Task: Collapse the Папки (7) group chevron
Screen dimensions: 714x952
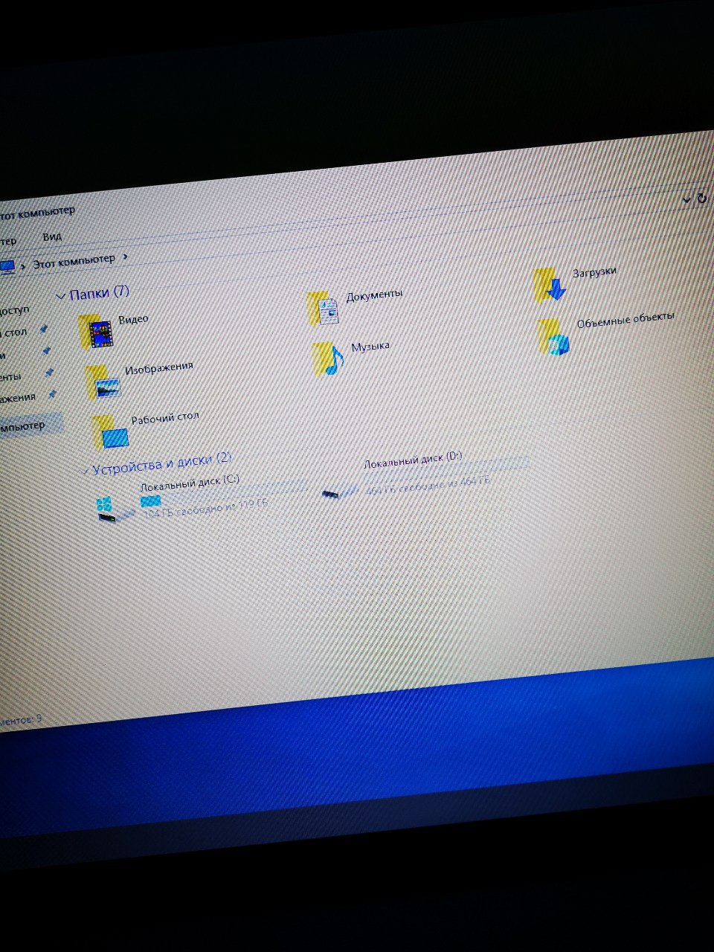Action: [x=60, y=296]
